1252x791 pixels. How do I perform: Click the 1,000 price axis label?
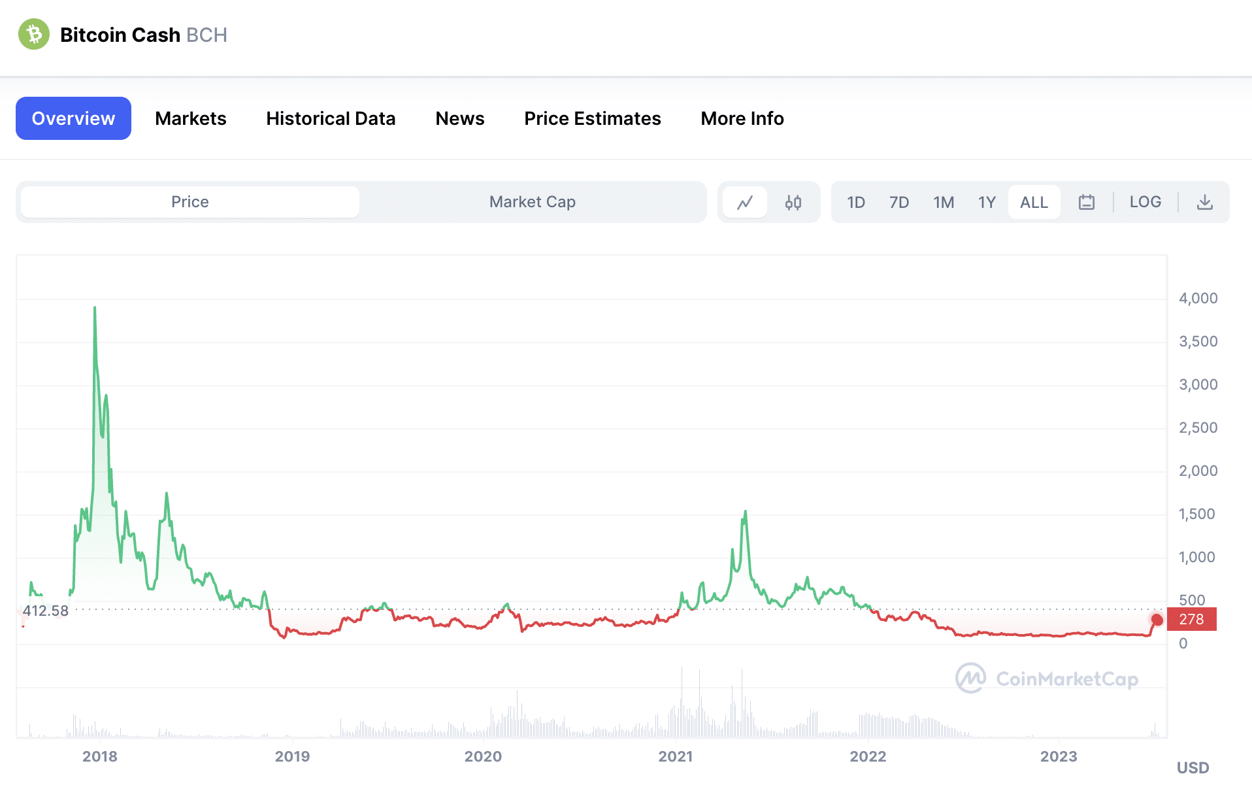click(x=1196, y=557)
